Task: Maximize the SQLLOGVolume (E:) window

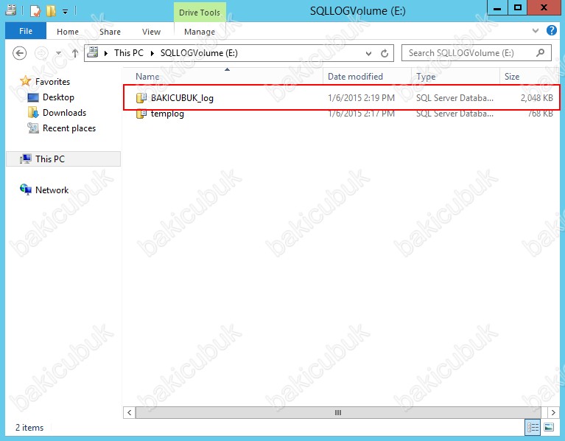Action: coord(517,8)
